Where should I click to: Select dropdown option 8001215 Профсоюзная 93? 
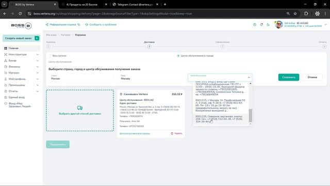point(220,105)
